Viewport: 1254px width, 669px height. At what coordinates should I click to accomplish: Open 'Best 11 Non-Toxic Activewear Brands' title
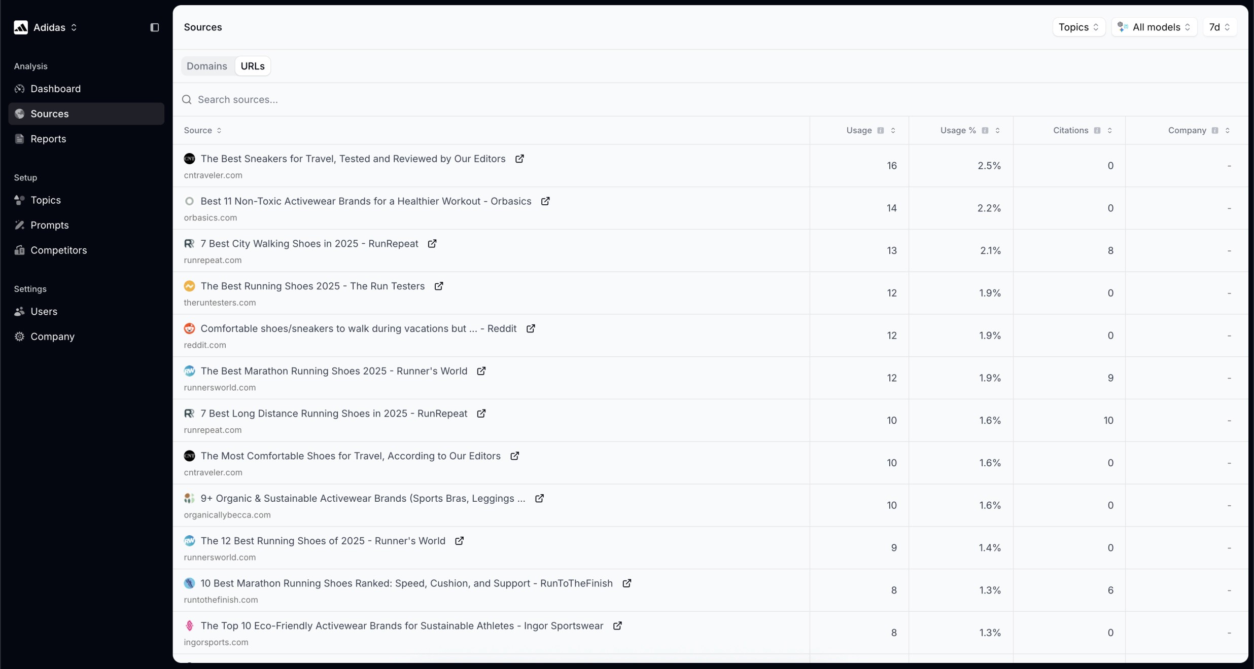tap(366, 201)
